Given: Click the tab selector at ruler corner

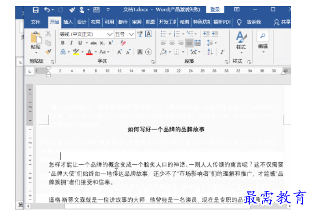Looking at the screenshot, I should pyautogui.click(x=30, y=71).
